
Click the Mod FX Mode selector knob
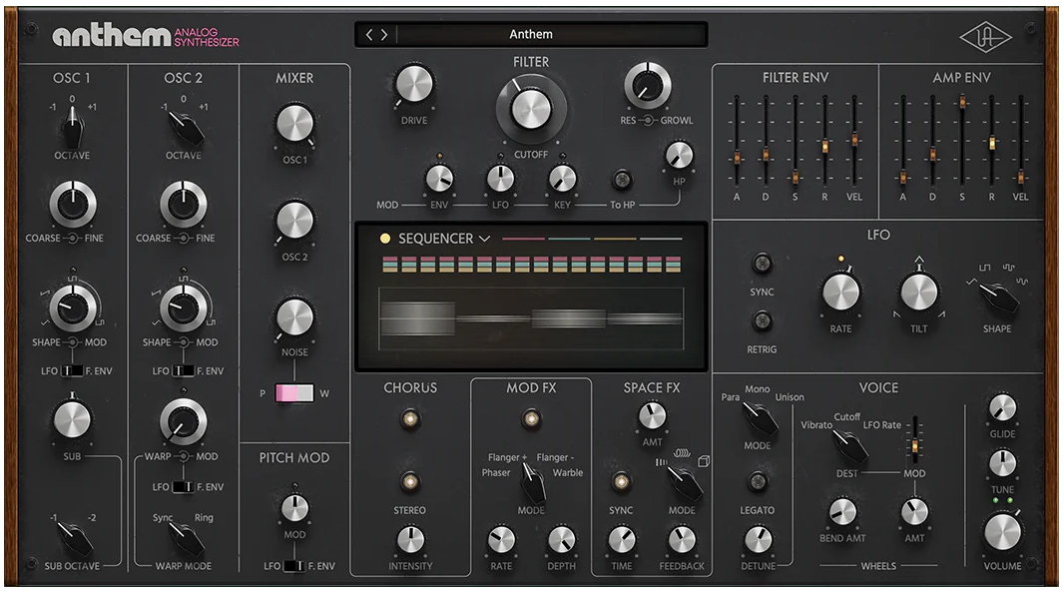point(533,482)
